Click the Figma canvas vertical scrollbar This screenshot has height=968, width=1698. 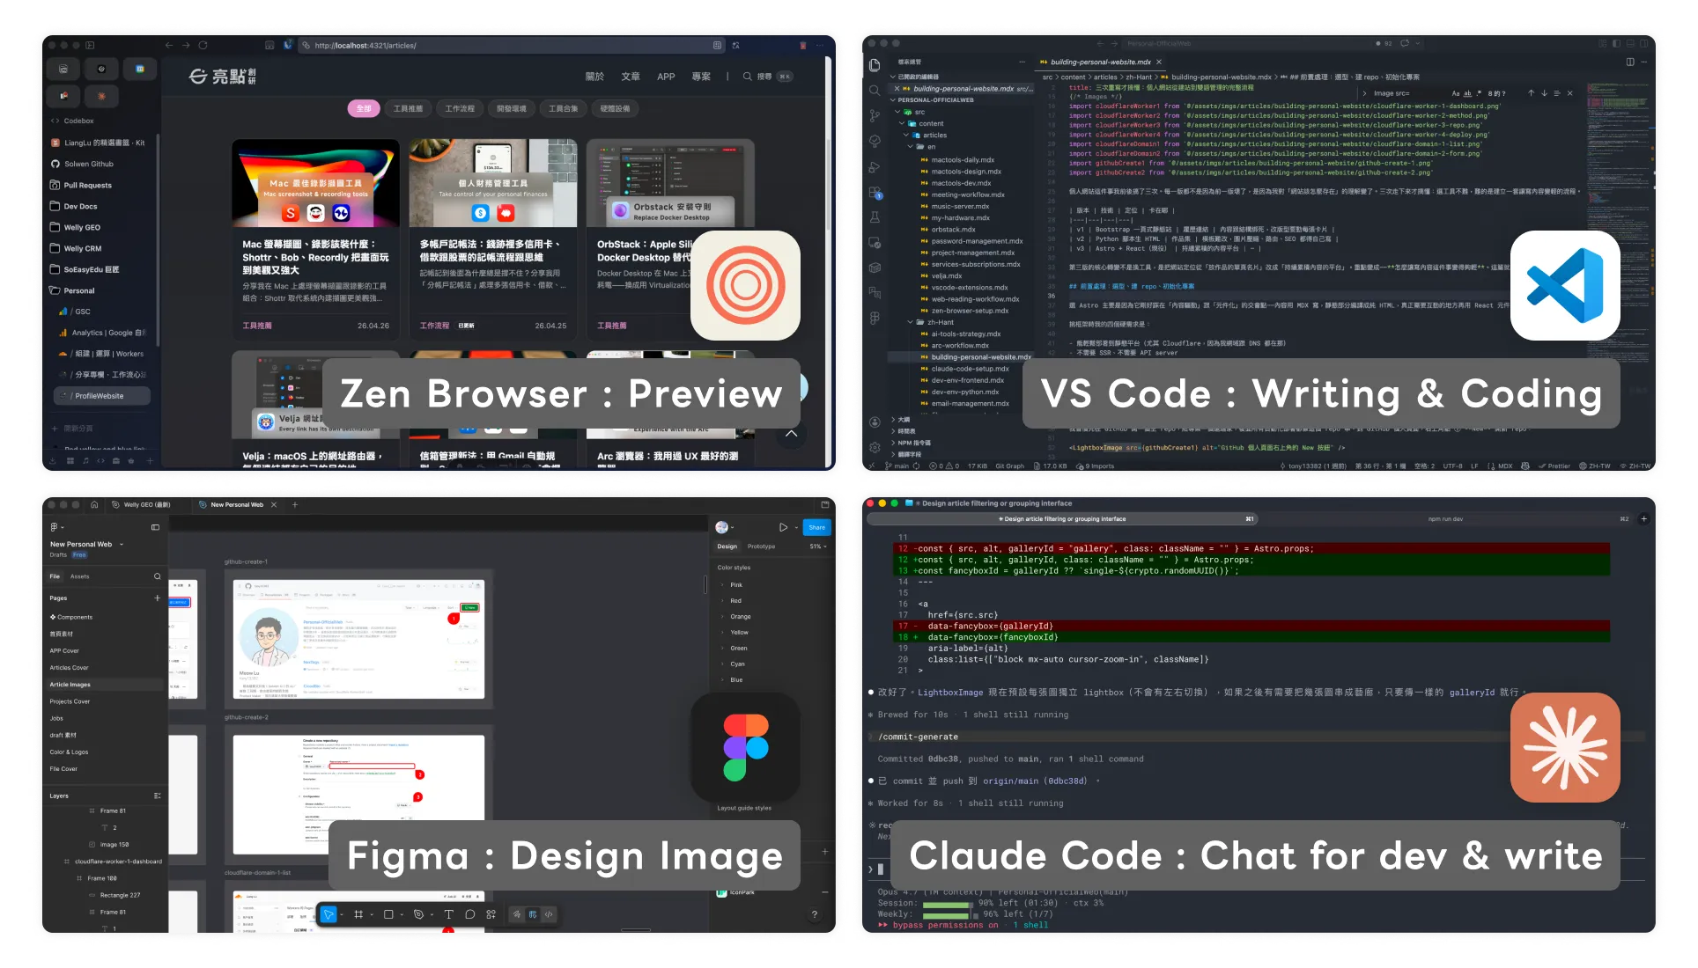705,584
